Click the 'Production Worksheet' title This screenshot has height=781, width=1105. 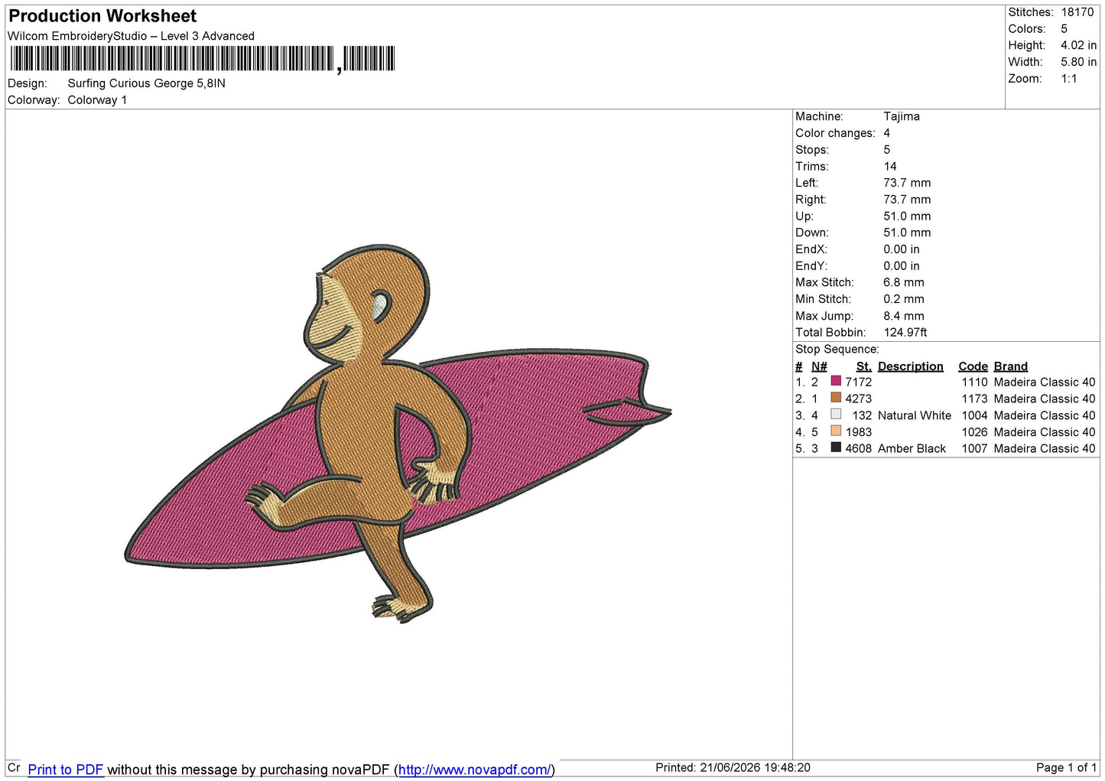[x=102, y=16]
